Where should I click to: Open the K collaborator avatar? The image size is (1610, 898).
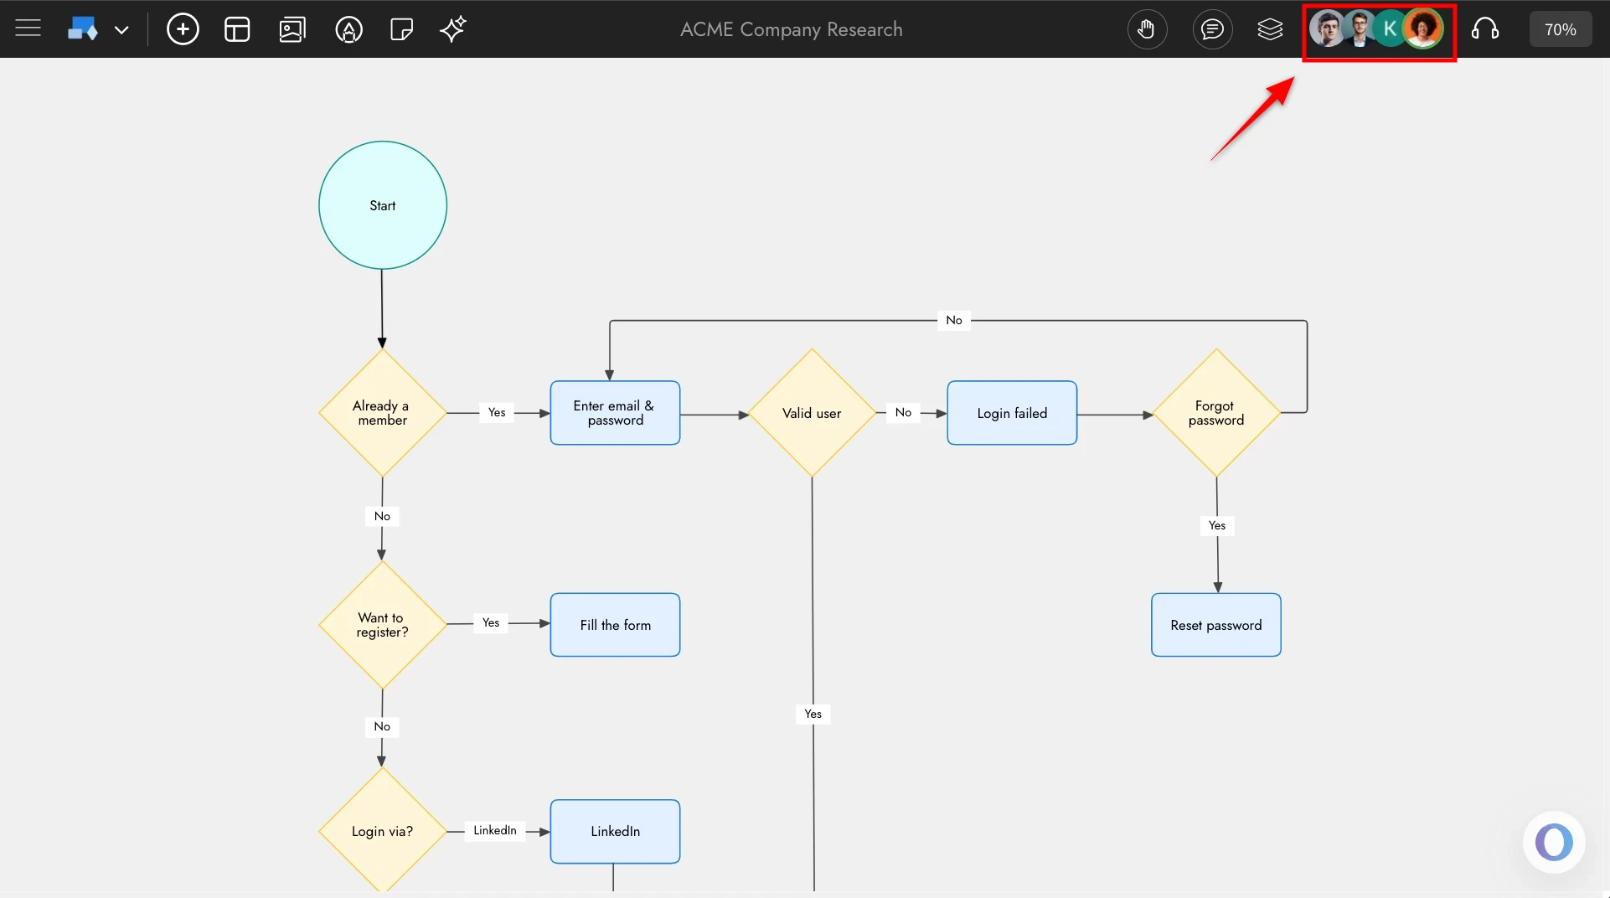(1389, 28)
